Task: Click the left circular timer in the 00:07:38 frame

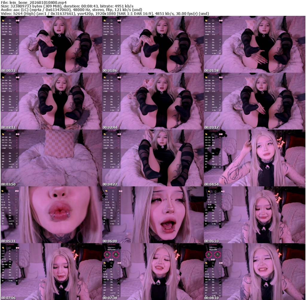Action: click(x=107, y=254)
